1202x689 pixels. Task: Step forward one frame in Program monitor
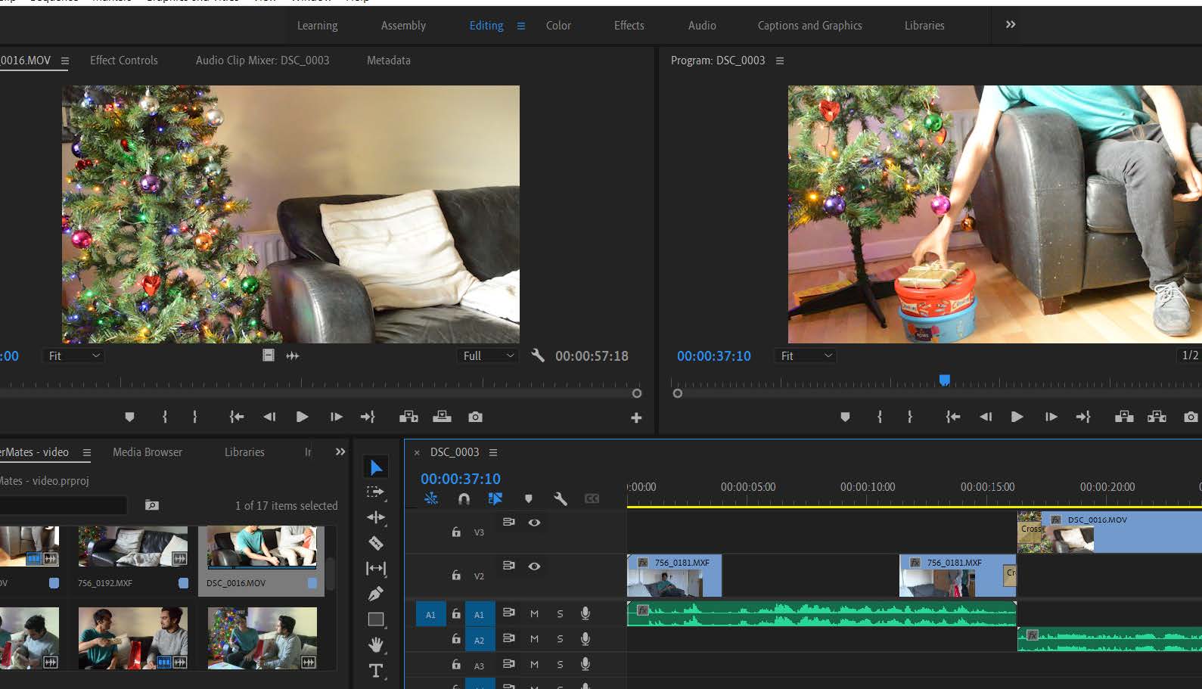pos(1051,417)
